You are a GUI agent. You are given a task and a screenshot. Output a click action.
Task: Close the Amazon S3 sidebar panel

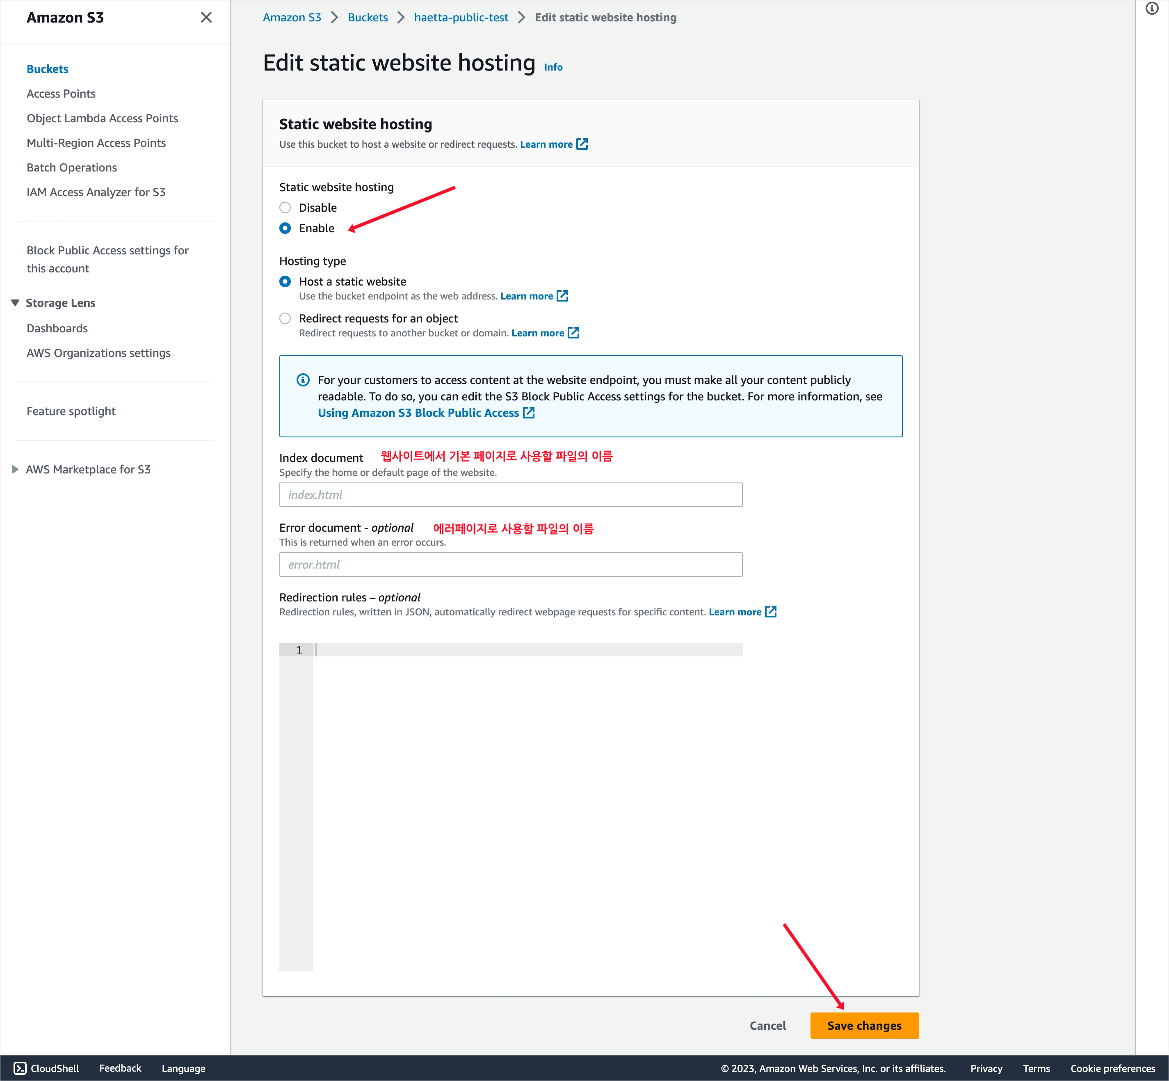tap(206, 18)
